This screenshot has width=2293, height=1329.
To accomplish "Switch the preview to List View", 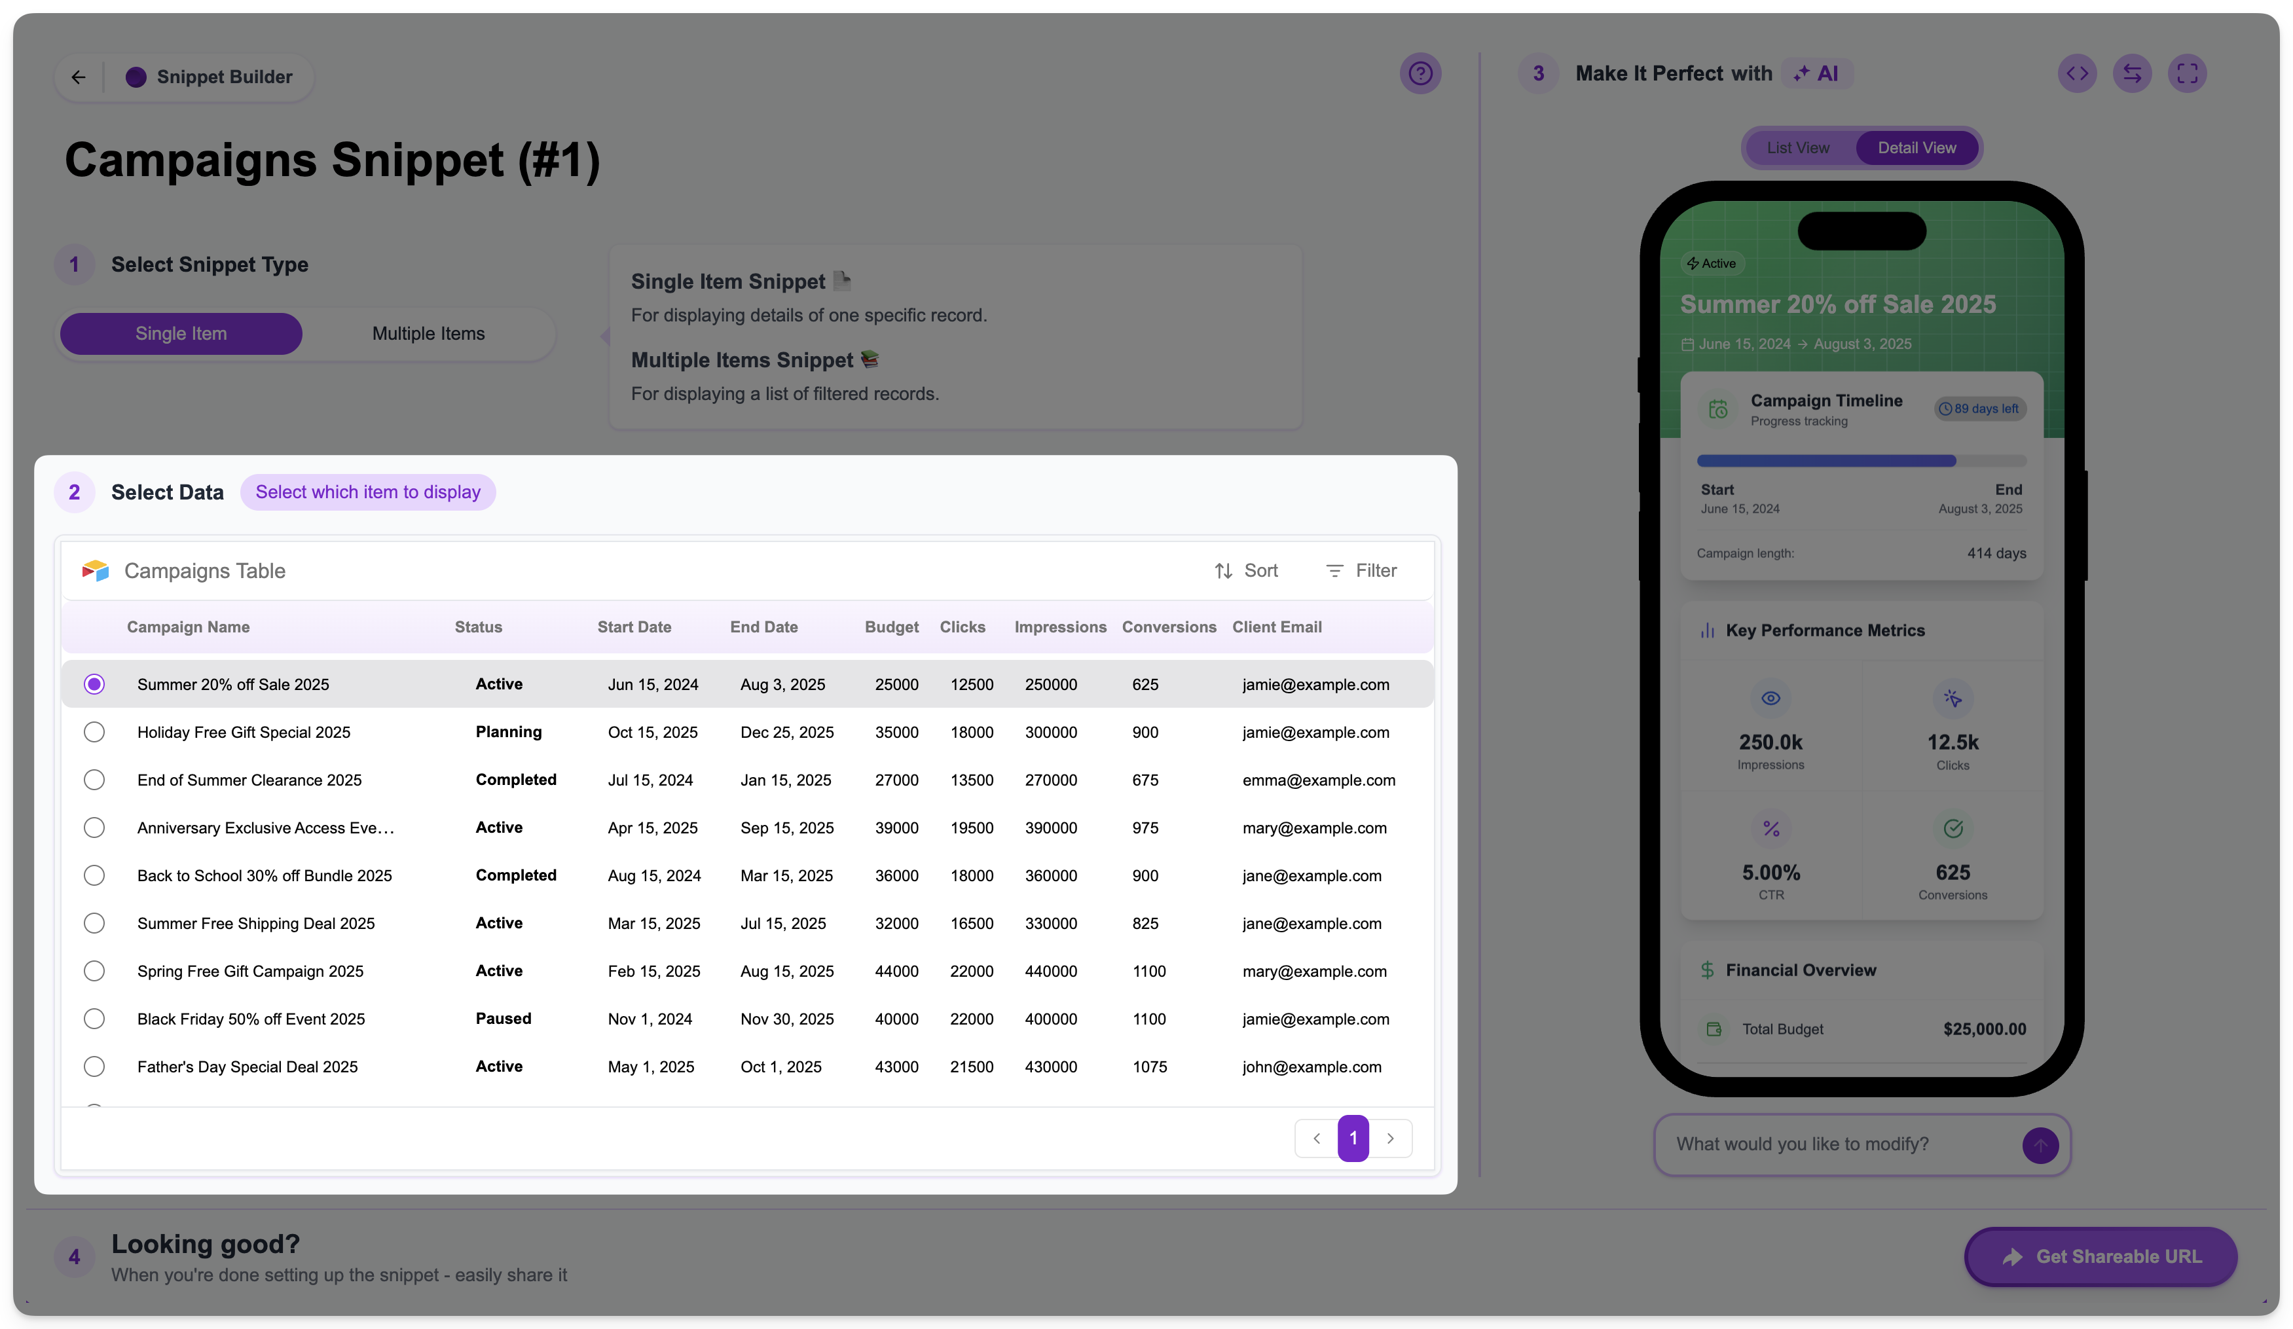I will [1797, 148].
